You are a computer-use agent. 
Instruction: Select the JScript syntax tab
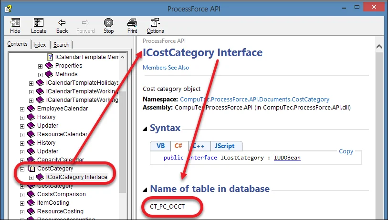point(225,146)
